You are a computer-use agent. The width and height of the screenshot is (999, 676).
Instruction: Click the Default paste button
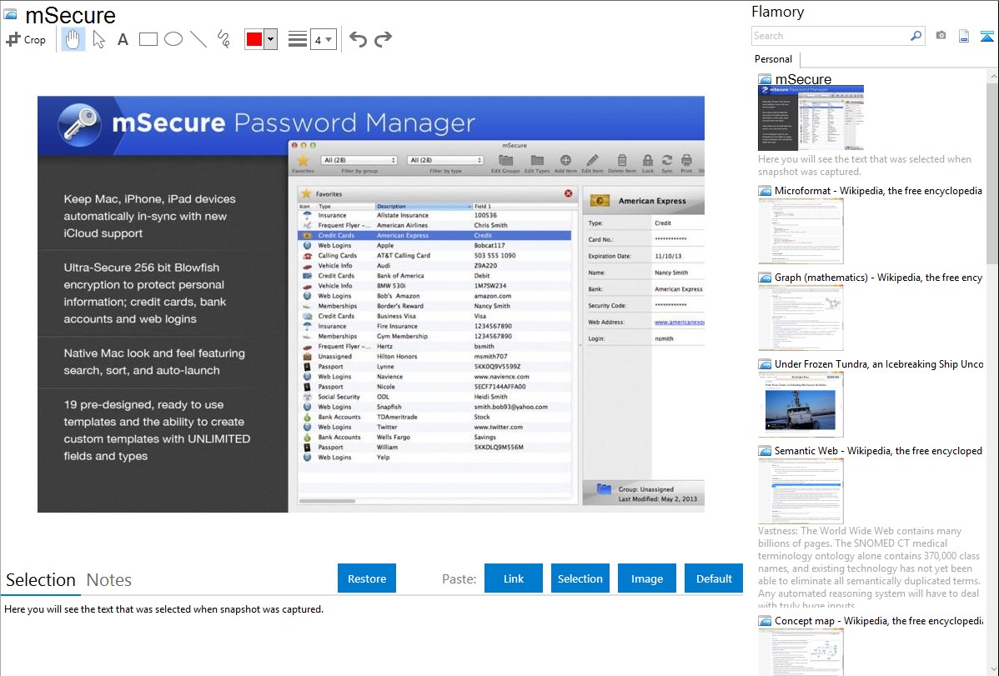tap(714, 578)
